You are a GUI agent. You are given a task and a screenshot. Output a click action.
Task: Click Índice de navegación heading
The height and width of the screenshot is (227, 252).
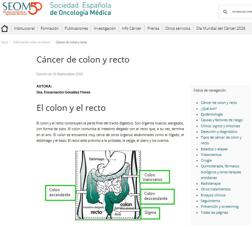tap(210, 90)
